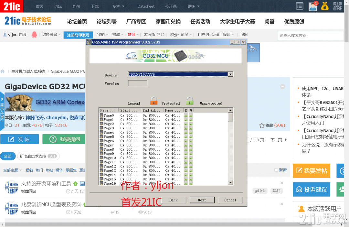Click the forum search input field
The image size is (349, 227).
point(310,35)
